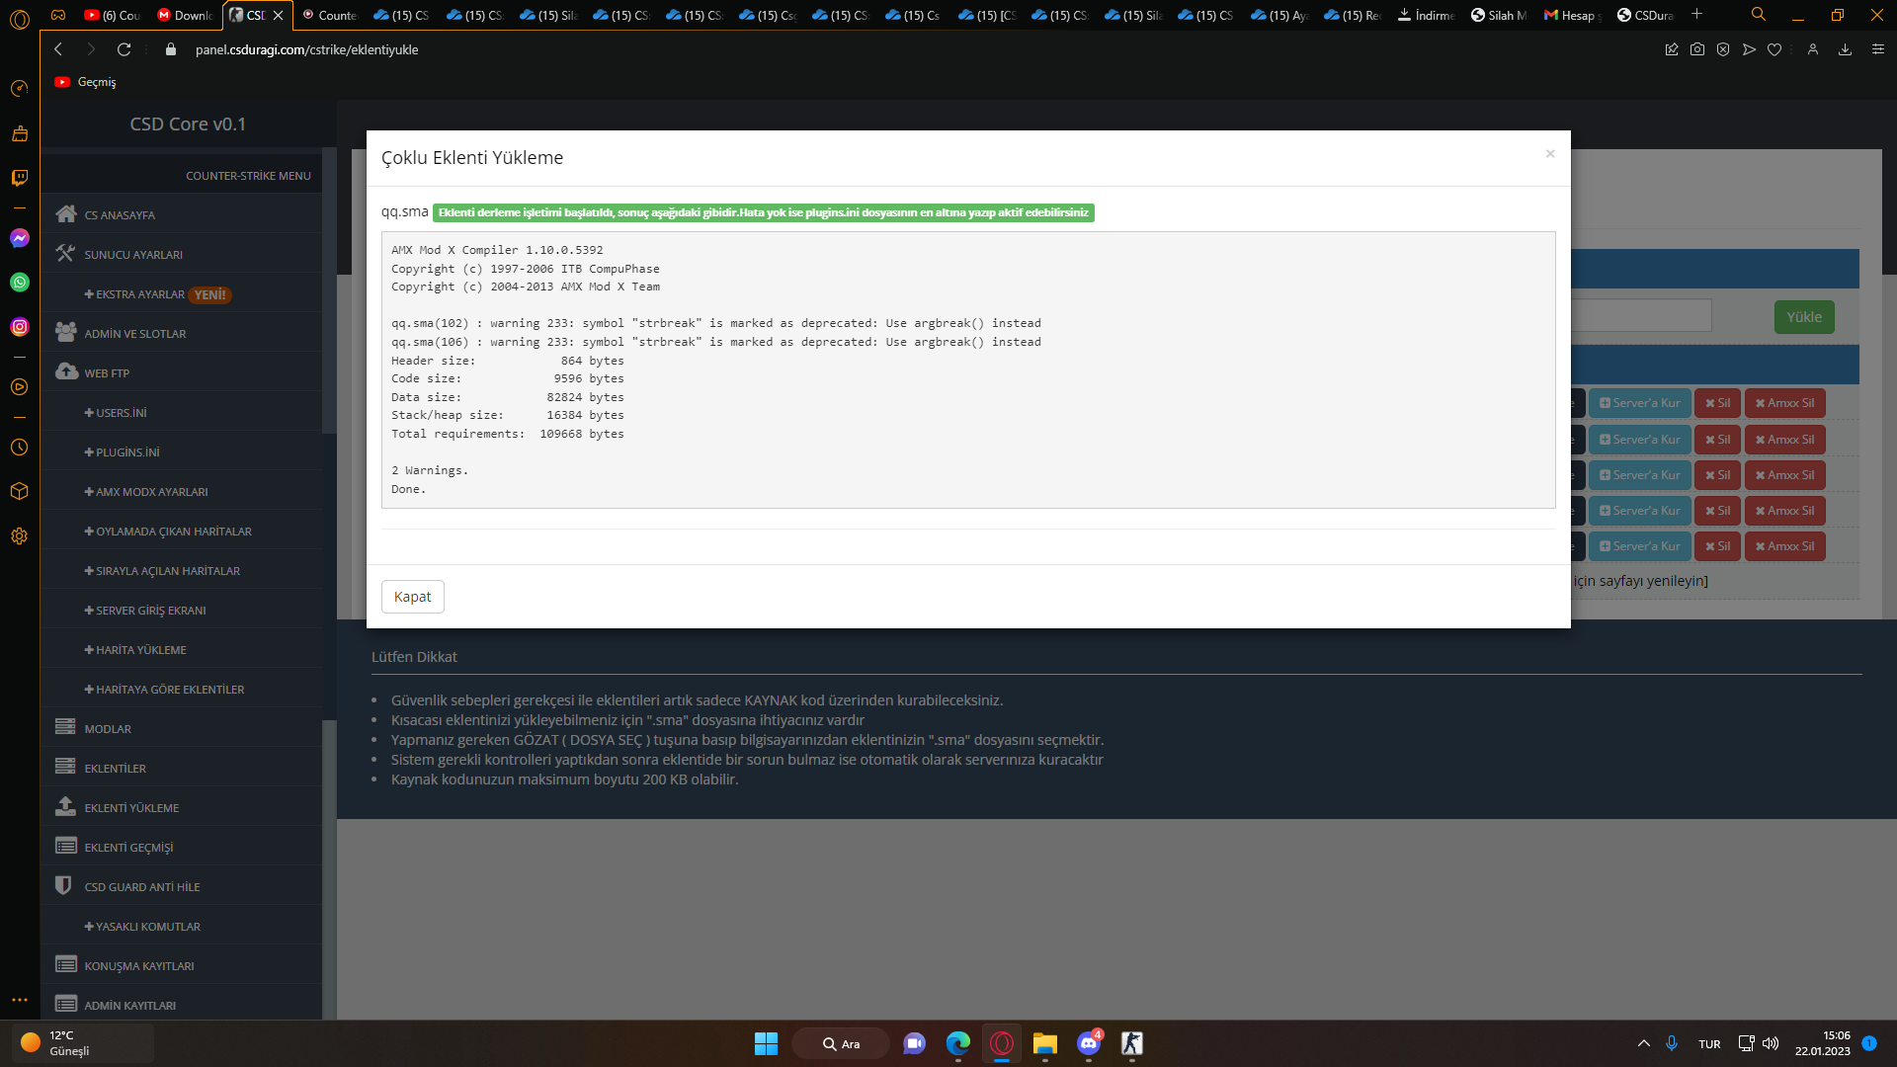
Task: Add page to bookmarks with heart icon
Action: 1774,49
